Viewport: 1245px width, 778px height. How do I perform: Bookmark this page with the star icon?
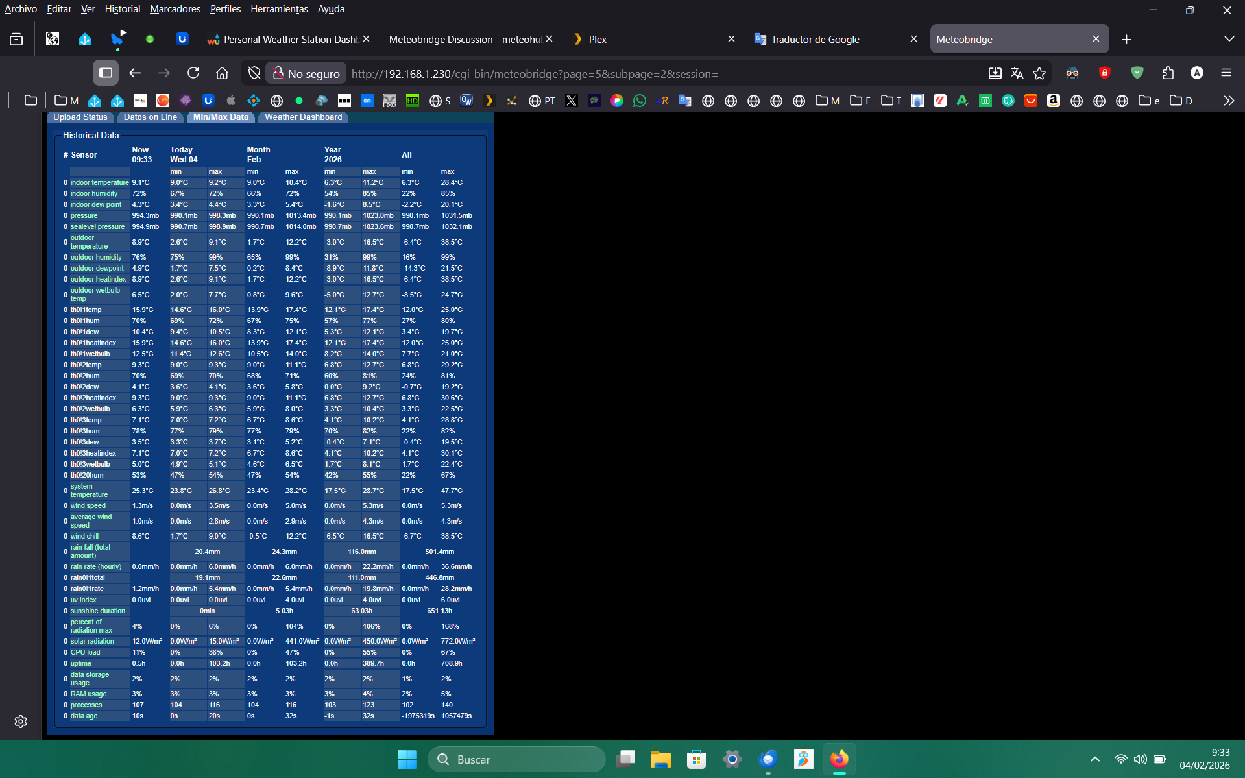click(1039, 73)
